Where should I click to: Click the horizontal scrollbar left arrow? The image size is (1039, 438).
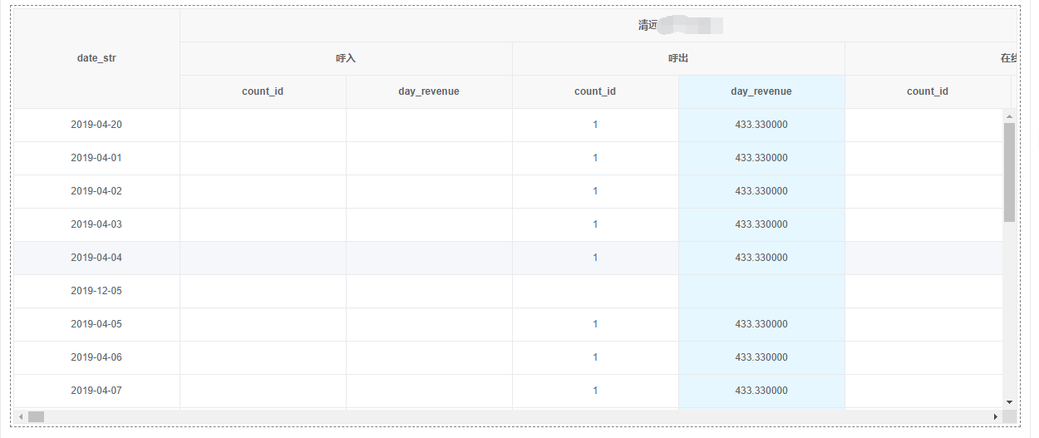pyautogui.click(x=21, y=416)
